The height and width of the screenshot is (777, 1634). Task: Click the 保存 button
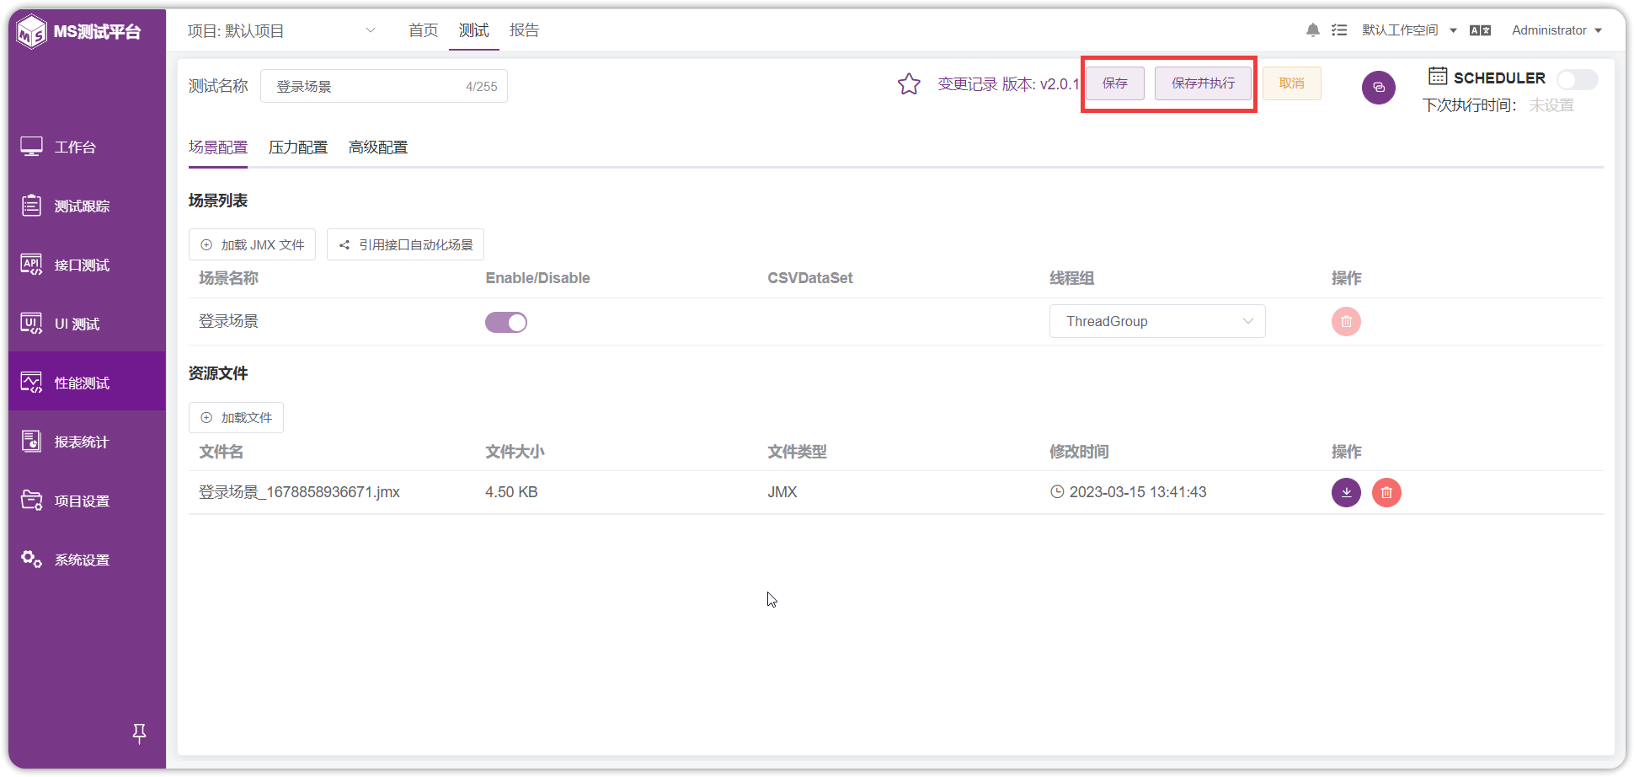1115,83
